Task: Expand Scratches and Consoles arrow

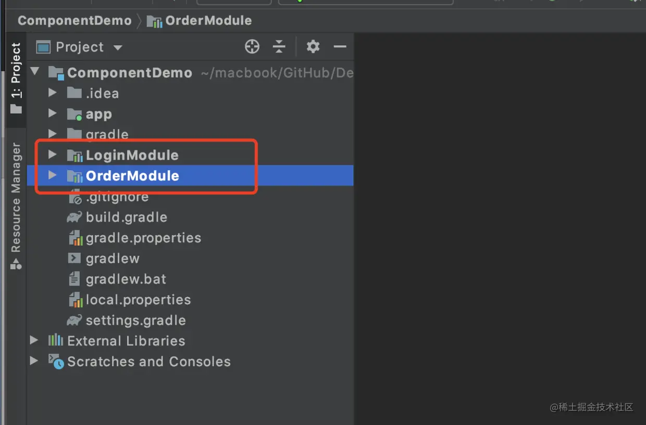Action: [x=34, y=360]
